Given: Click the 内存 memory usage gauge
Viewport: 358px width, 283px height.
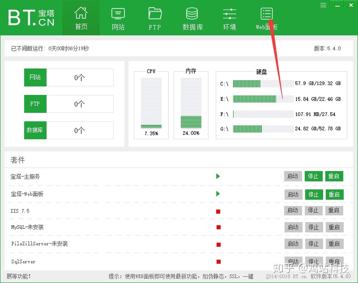Looking at the screenshot, I should (191, 103).
